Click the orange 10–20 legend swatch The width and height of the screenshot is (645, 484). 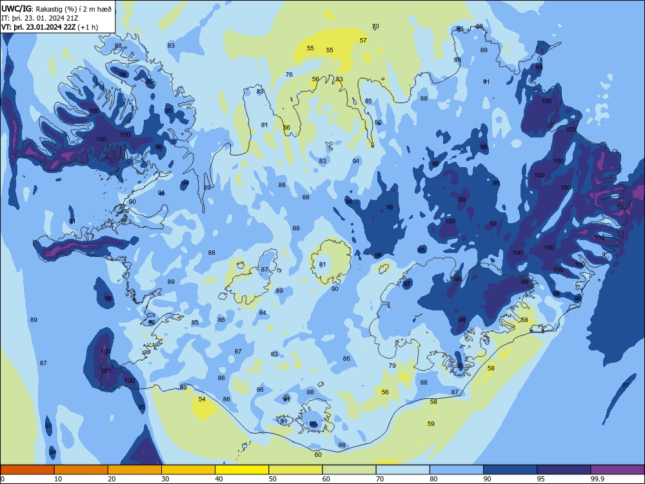81,470
